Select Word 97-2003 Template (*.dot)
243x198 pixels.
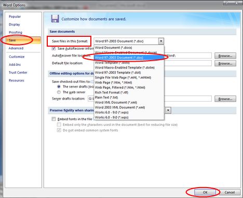pos(129,73)
